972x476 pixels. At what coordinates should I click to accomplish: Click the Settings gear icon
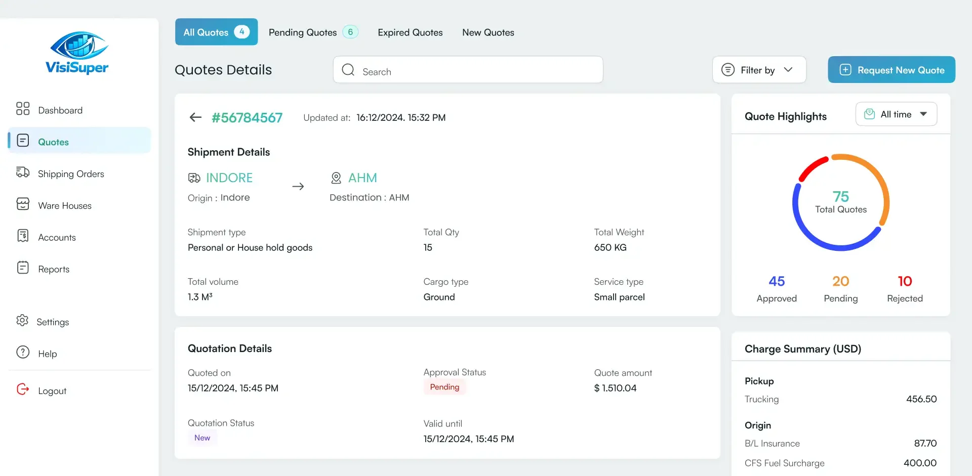22,320
